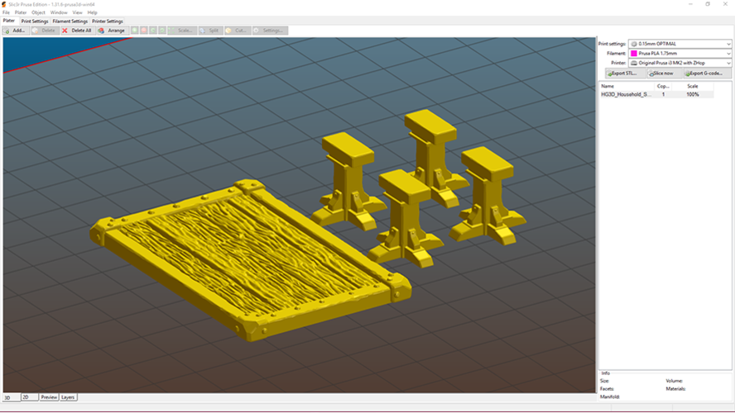Click the Split toolbar button
Screen dimensions: 735x413
pyautogui.click(x=210, y=31)
